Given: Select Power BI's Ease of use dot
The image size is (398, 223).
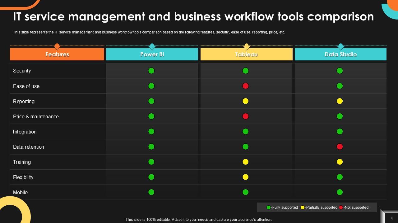Looking at the screenshot, I should click(x=151, y=86).
